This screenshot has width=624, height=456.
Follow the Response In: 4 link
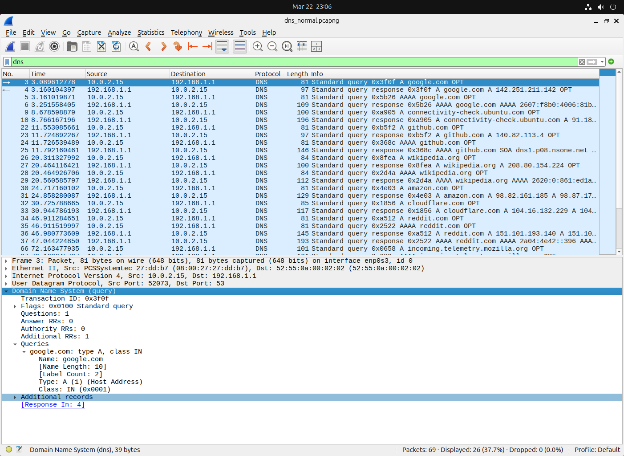click(x=53, y=405)
